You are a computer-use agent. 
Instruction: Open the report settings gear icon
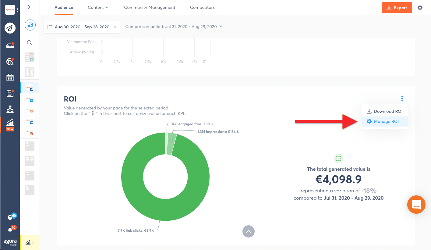pos(420,8)
